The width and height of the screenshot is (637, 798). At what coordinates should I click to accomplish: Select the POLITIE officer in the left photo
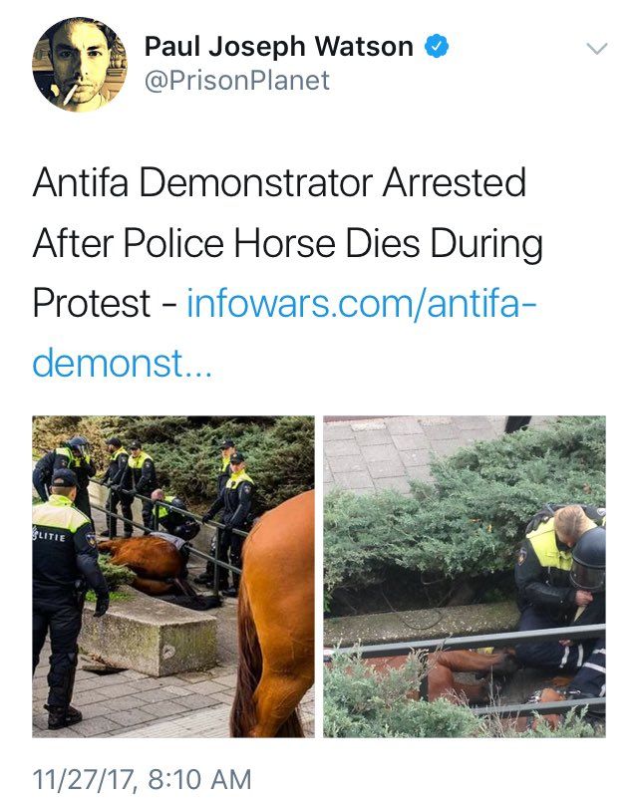(x=66, y=598)
